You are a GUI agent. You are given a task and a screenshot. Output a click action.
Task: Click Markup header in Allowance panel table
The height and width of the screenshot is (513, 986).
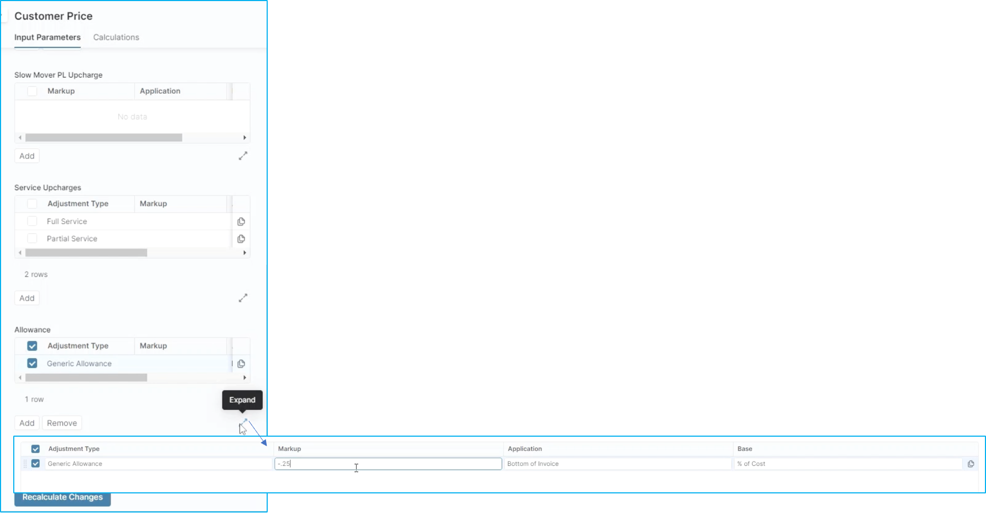(153, 346)
